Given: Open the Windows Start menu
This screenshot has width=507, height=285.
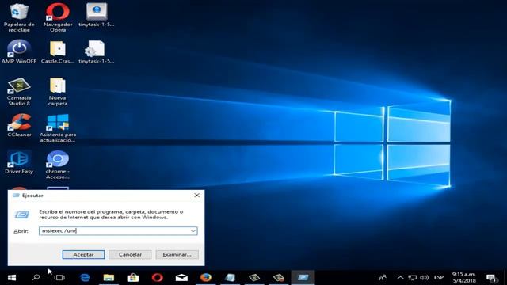Looking at the screenshot, I should click(12, 278).
